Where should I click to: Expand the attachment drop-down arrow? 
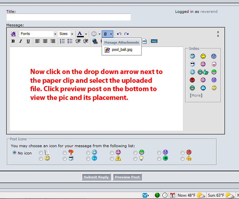tap(111, 34)
